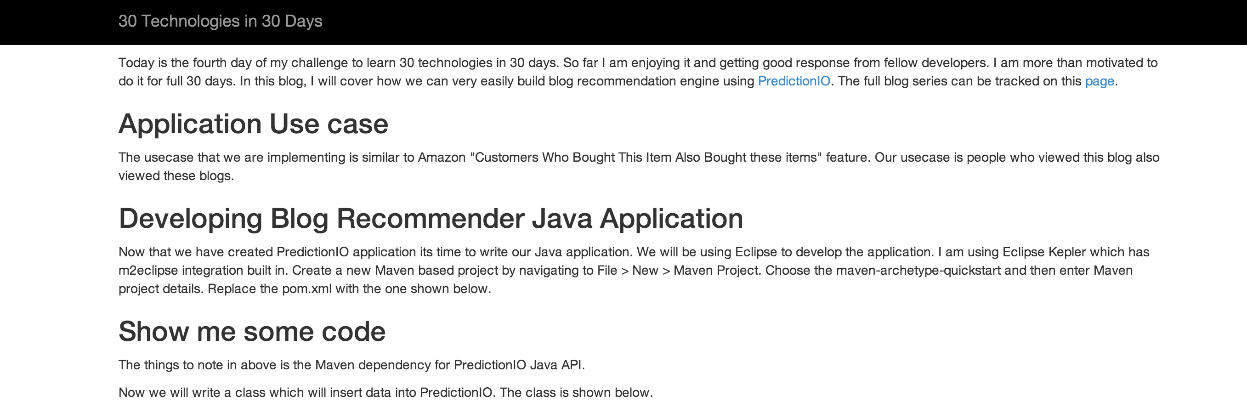Open the PredictionIO hyperlink

(794, 81)
